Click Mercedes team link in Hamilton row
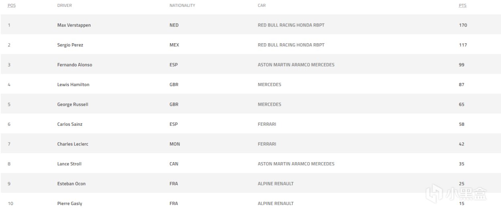This screenshot has height=209, width=501. coord(269,84)
